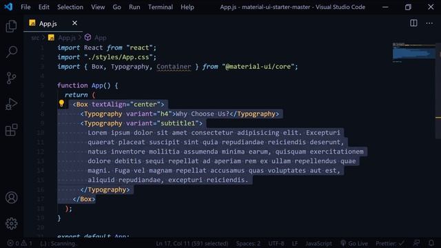Open the File menu
Image resolution: width=441 pixels, height=248 pixels.
[25, 7]
